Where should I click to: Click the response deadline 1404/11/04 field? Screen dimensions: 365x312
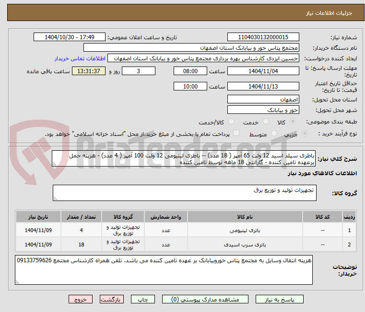coord(263,71)
